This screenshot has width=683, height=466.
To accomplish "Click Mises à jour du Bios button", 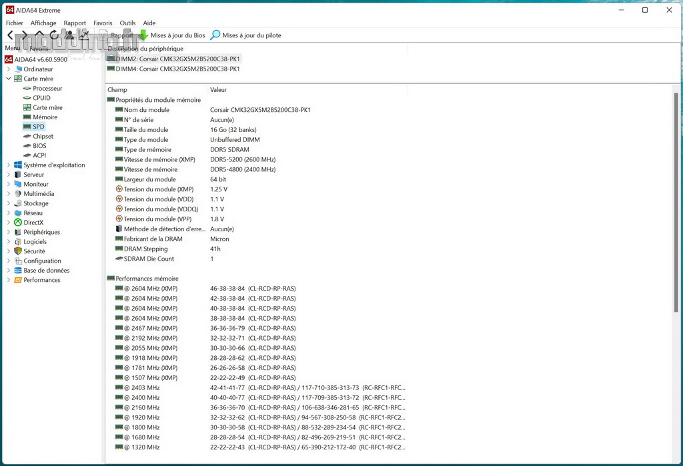I will tap(172, 35).
